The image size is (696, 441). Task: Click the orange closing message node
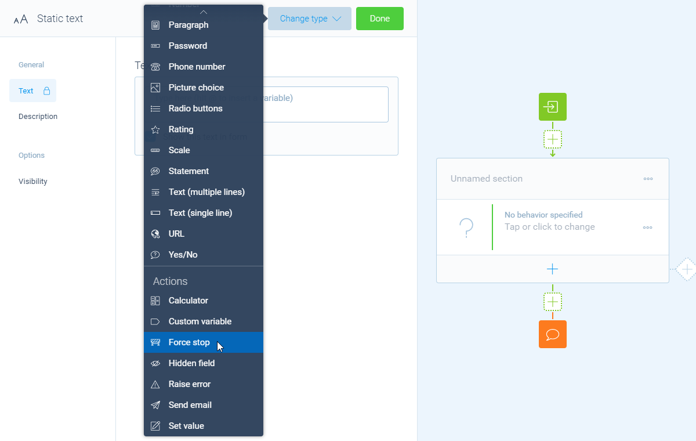tap(553, 334)
